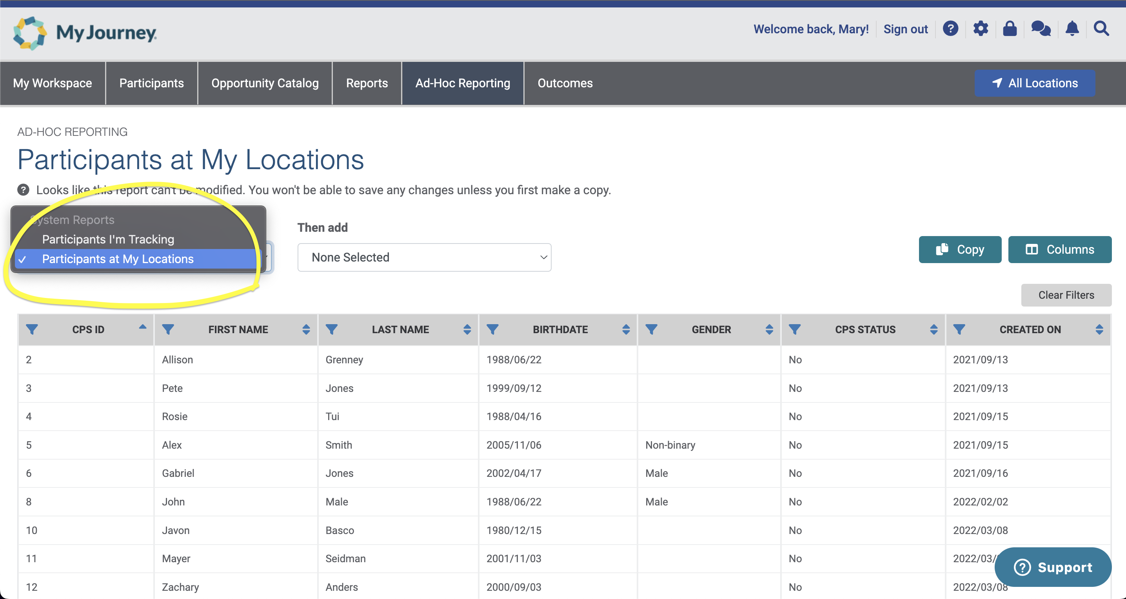
Task: Toggle sort arrows on CPS Status column
Action: click(x=933, y=329)
